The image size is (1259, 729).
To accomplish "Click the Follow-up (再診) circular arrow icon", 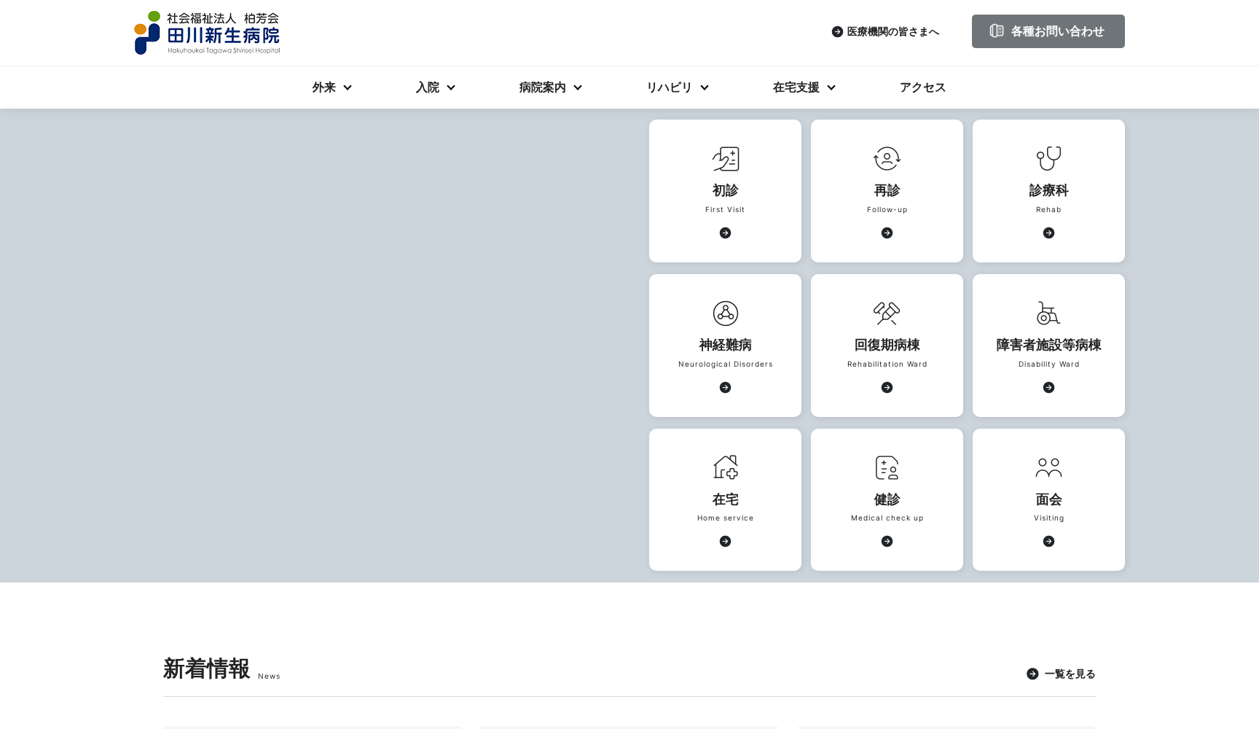I will (887, 158).
